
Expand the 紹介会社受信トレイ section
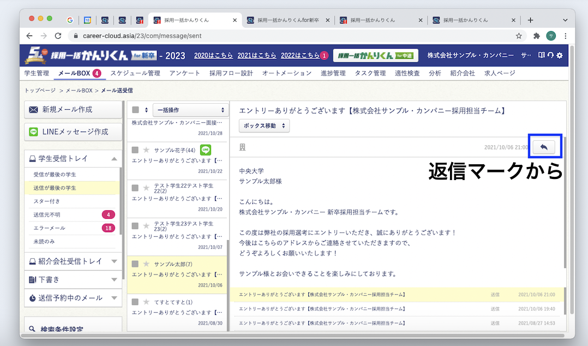pyautogui.click(x=114, y=261)
